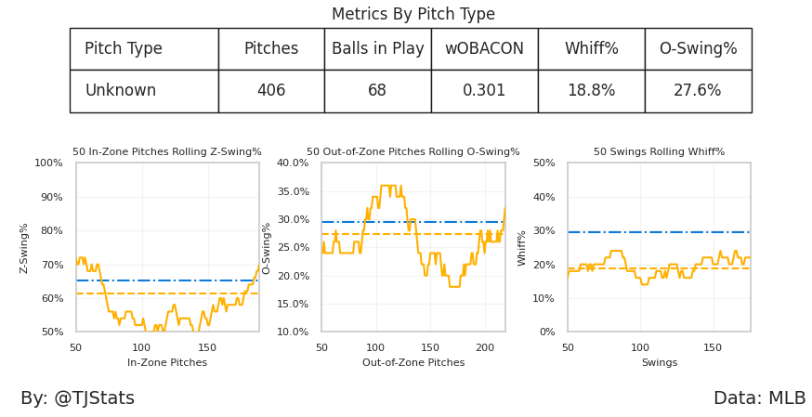Click the 0.301 wOBACON value
This screenshot has width=812, height=417.
click(x=484, y=91)
